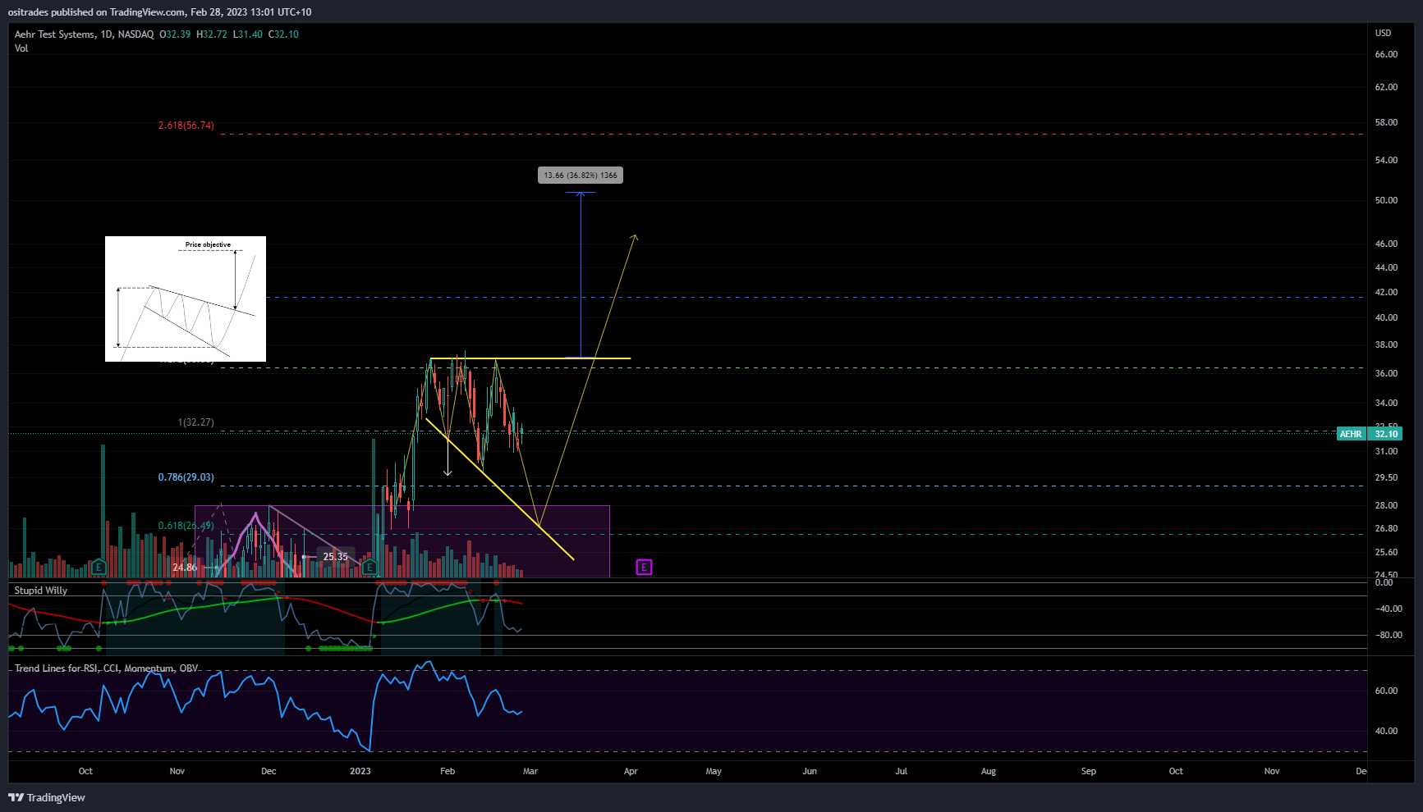Select the Trend Lines for RSI indicator label
This screenshot has width=1423, height=812.
coord(106,668)
